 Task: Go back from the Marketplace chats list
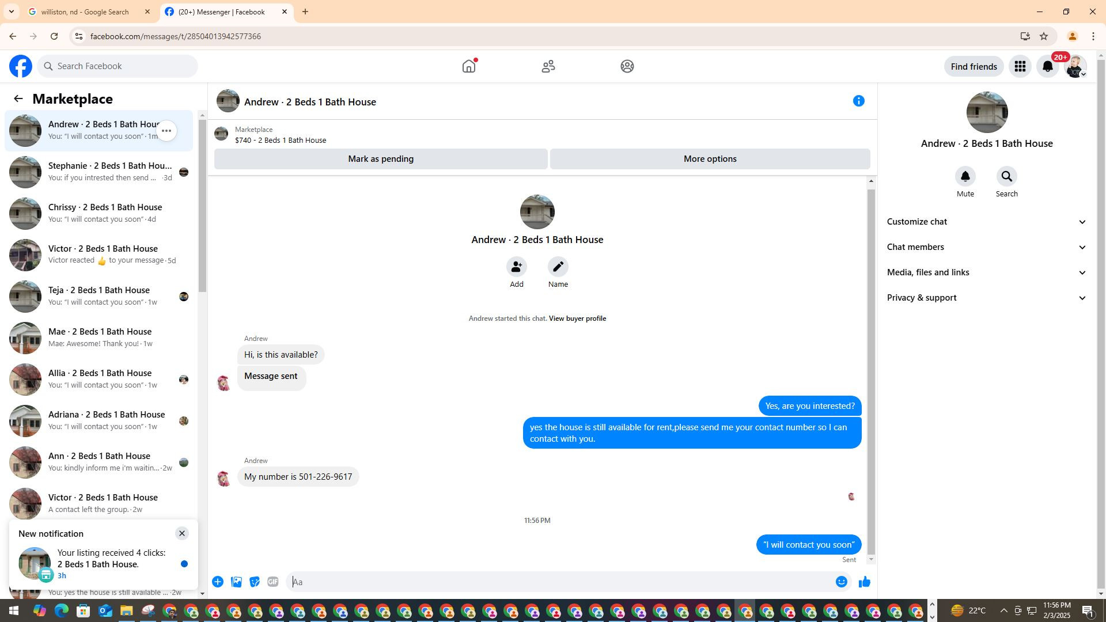coord(18,98)
